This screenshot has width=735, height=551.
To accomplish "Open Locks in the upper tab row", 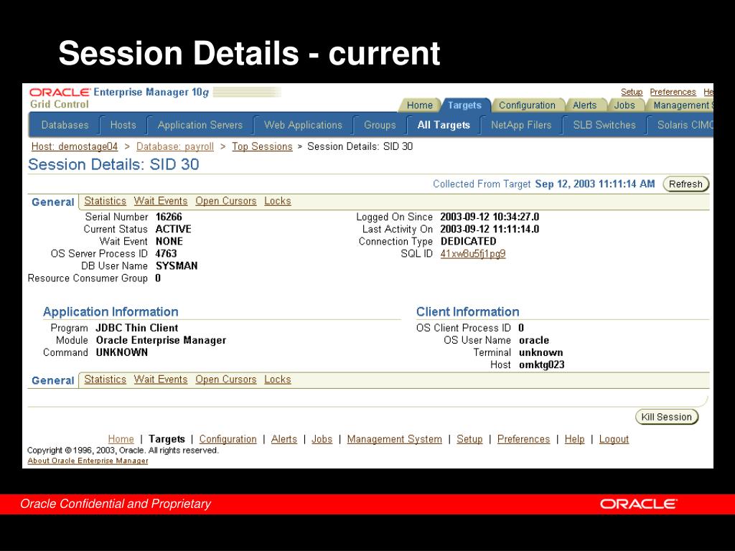I will 278,201.
